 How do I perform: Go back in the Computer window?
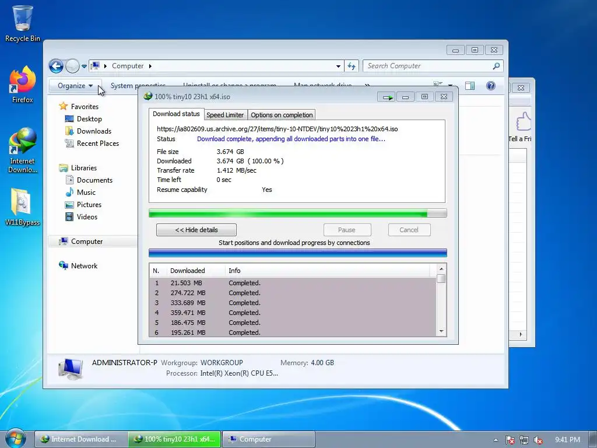click(57, 66)
